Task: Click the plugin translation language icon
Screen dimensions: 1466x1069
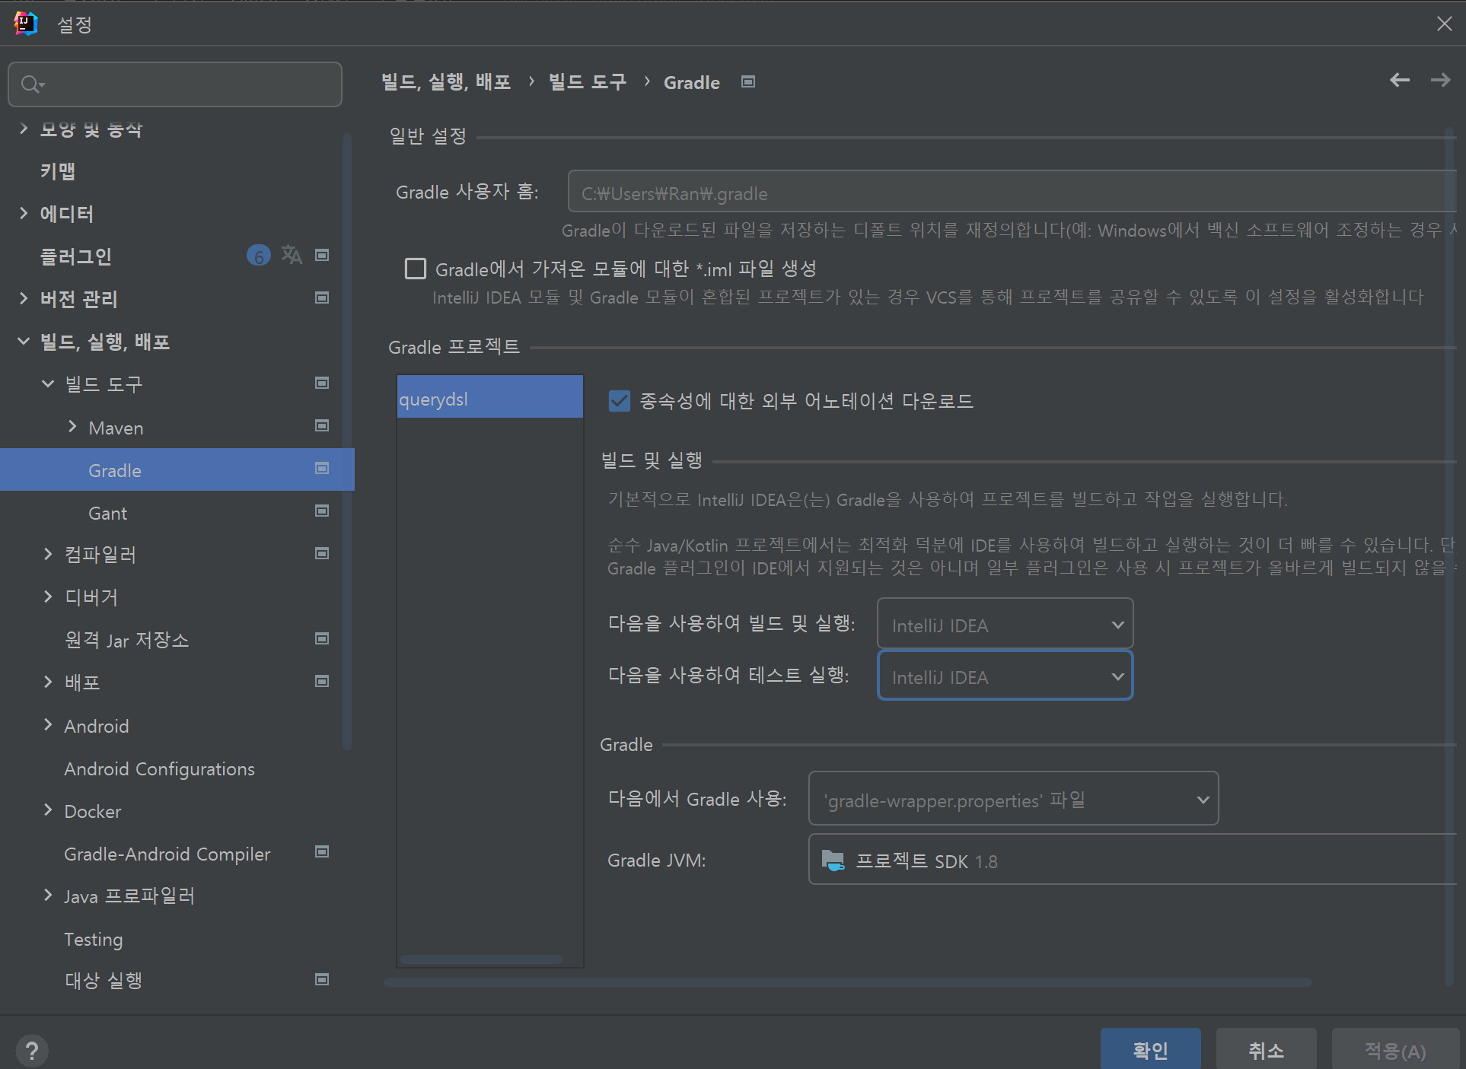Action: click(x=292, y=255)
